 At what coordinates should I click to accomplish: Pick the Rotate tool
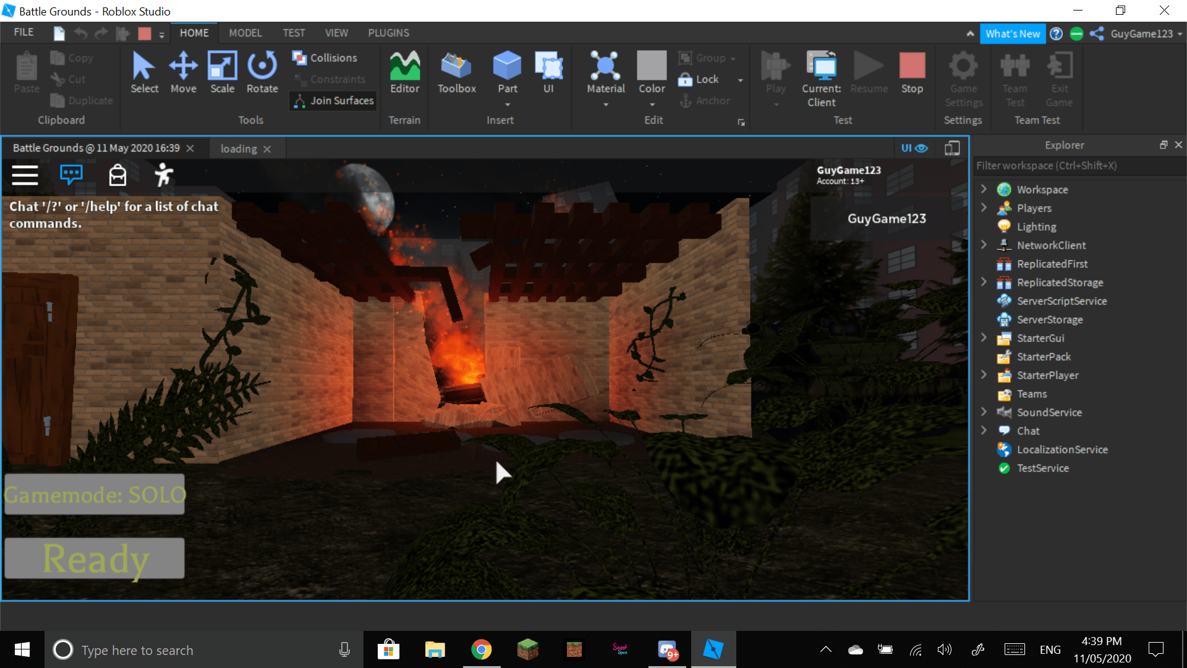(x=262, y=73)
